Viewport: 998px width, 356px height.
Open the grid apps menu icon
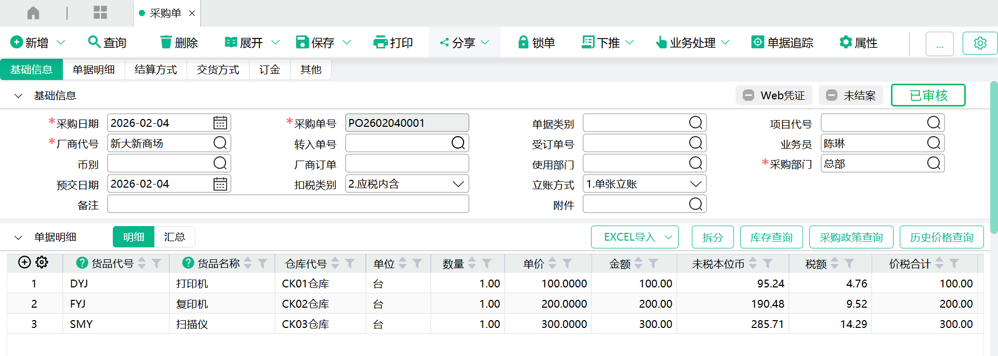tap(100, 13)
